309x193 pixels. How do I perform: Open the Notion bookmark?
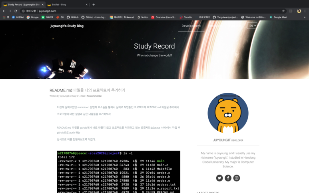pos(143,17)
